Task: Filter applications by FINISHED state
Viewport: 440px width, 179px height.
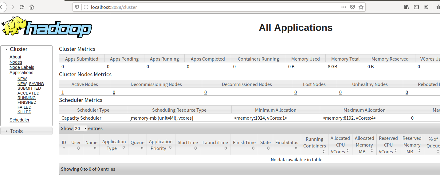Action: [27, 103]
